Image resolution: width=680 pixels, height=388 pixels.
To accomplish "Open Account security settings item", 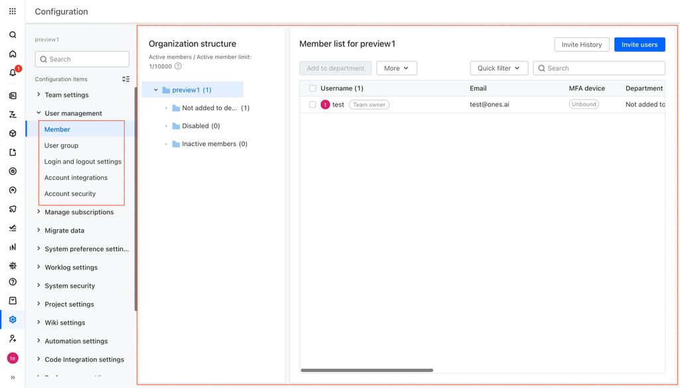I will tap(70, 193).
